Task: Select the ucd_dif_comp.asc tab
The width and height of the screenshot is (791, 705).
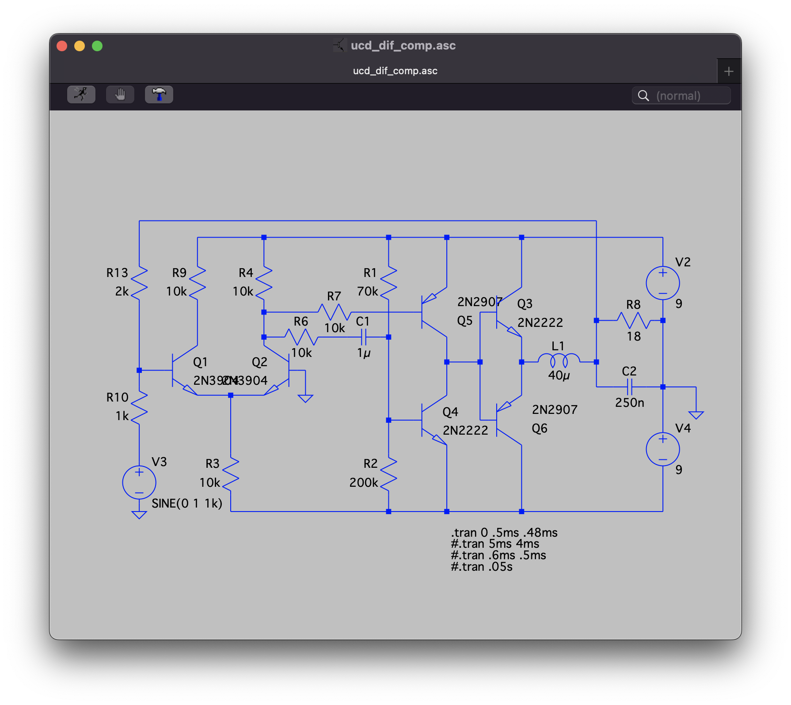Action: coord(395,71)
